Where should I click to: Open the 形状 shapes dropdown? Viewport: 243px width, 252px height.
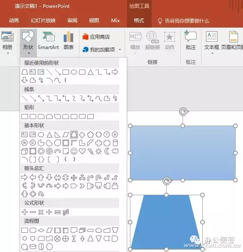[28, 43]
